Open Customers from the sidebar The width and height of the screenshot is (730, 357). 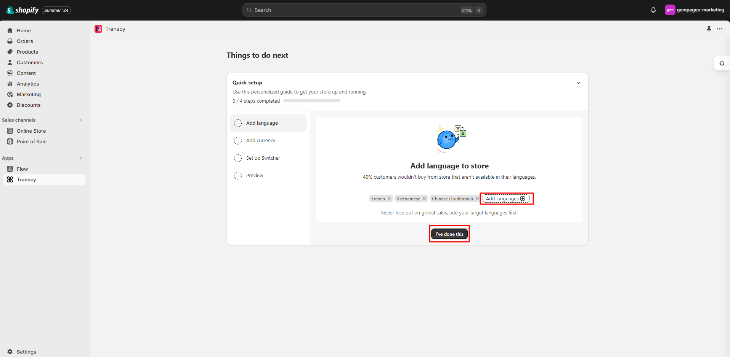(29, 62)
